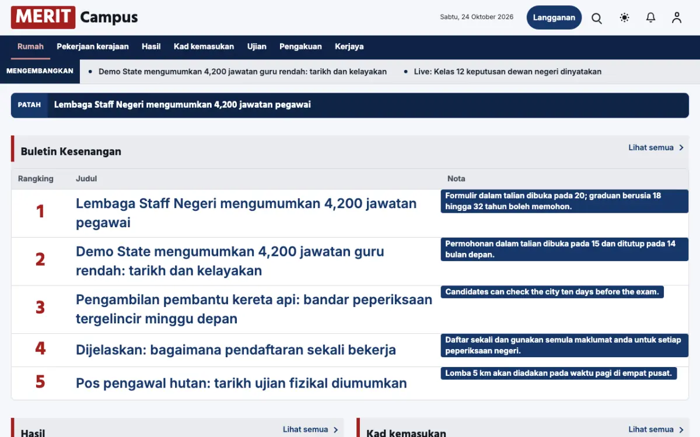The height and width of the screenshot is (437, 700).
Task: Click the Judul column header
Action: (x=86, y=179)
